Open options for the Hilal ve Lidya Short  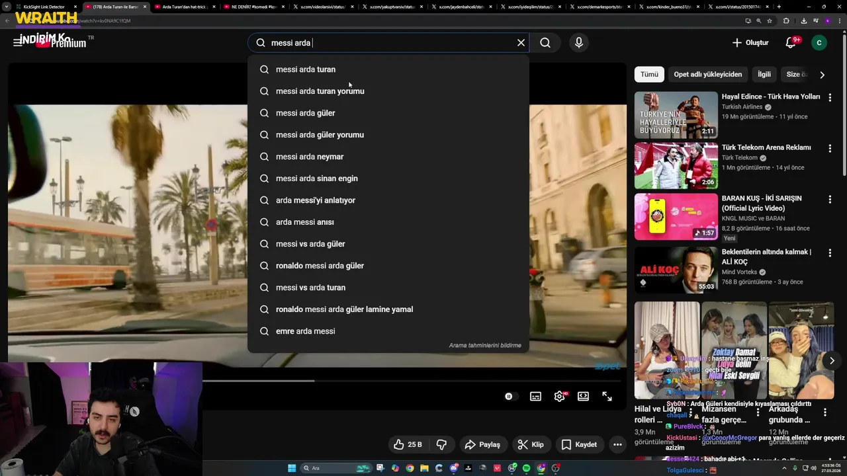click(691, 413)
